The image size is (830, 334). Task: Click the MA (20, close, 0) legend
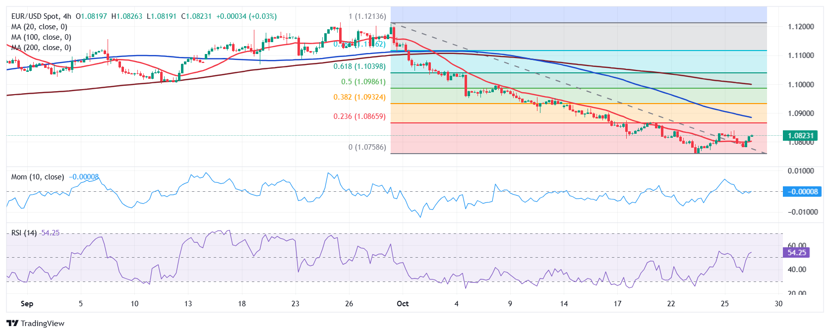(x=39, y=27)
